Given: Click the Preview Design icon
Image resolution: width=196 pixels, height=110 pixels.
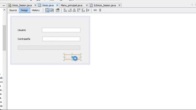Looking at the screenshot, I should pos(58,10).
